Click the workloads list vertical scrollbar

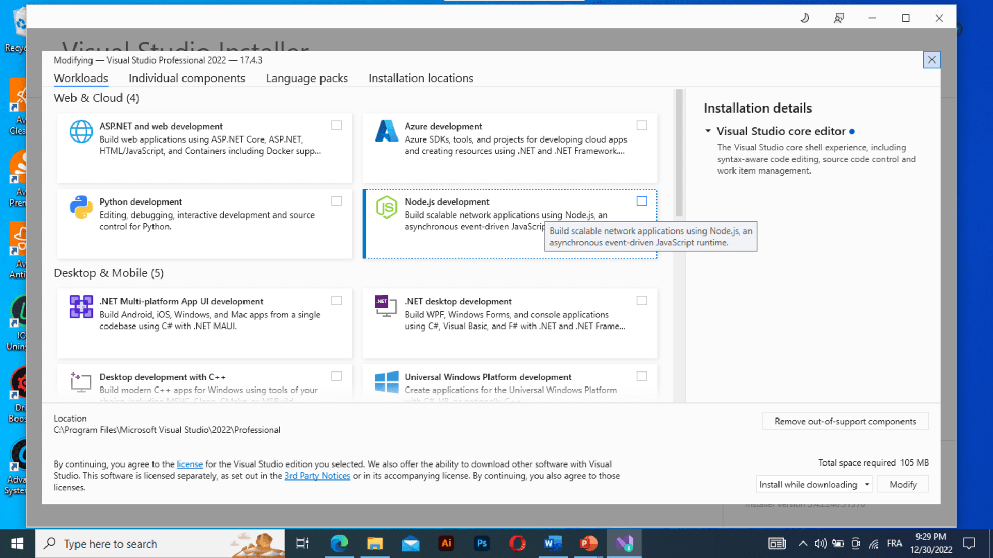pyautogui.click(x=679, y=153)
